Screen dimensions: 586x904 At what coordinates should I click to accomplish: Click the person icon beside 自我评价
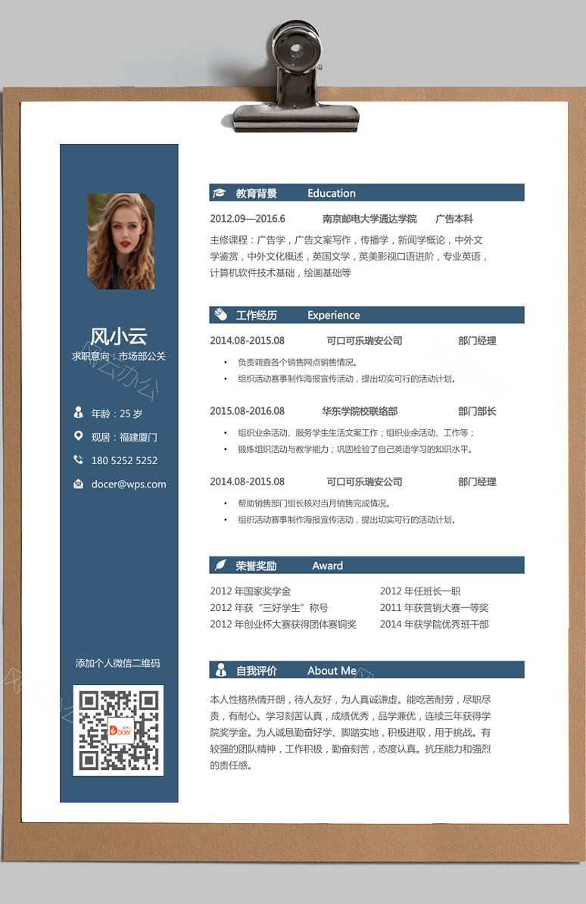coord(220,670)
